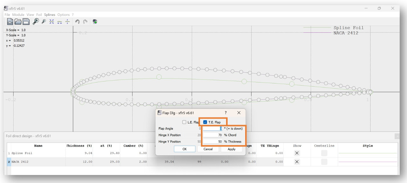Open the Foil menu
This screenshot has height=183, width=407.
[39, 15]
